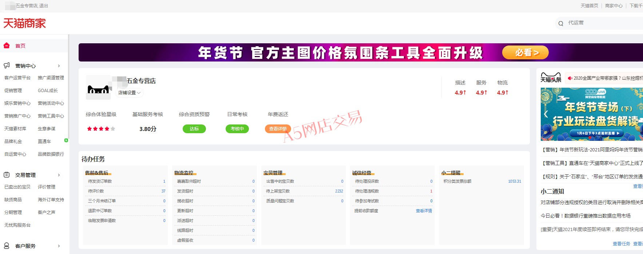Click the search magnifier icon
Screen dimensions: 643x254
(x=561, y=23)
